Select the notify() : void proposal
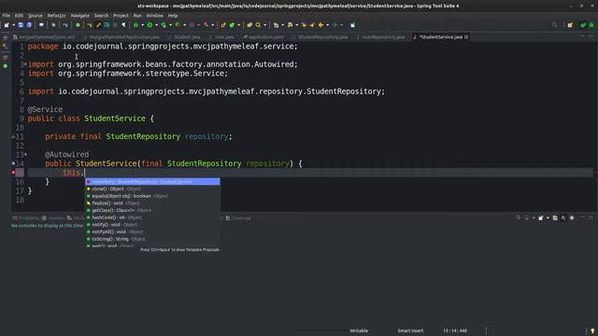The width and height of the screenshot is (598, 336). tap(152, 225)
